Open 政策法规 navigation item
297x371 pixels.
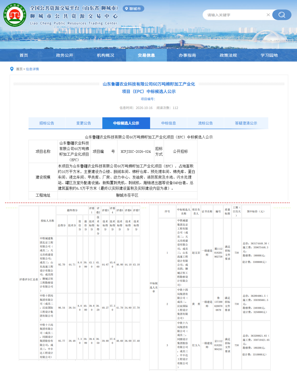[228, 55]
